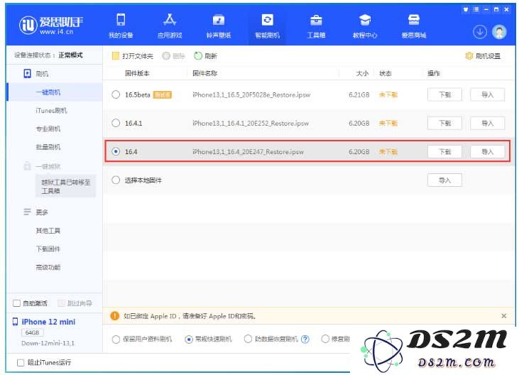
Task: Import firmware for 16.4.1 row
Action: 487,123
